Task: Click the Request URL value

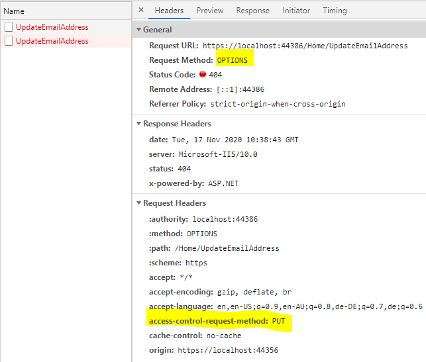Action: [305, 46]
